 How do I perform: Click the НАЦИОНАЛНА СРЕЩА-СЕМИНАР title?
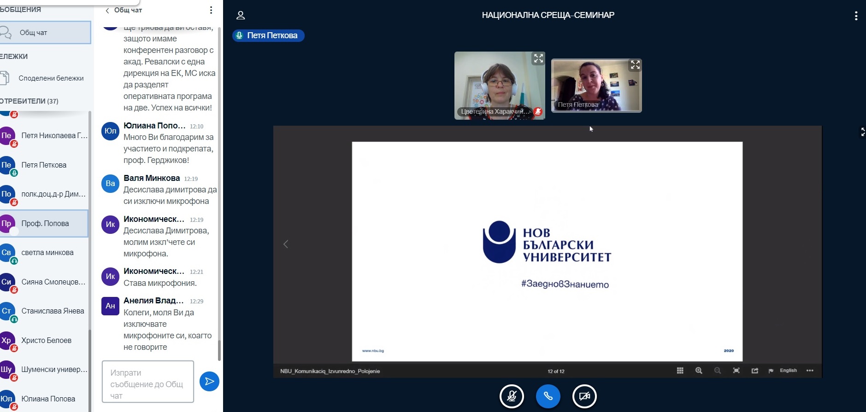(548, 15)
